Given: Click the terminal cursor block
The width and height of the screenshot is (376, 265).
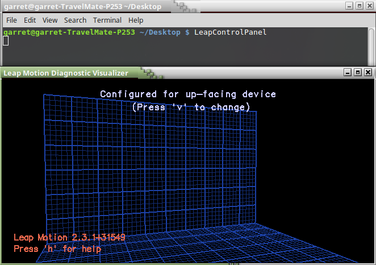Looking at the screenshot, I should point(6,40).
